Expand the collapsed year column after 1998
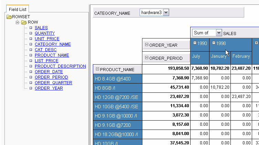This screenshot has width=259, height=145. point(256,43)
